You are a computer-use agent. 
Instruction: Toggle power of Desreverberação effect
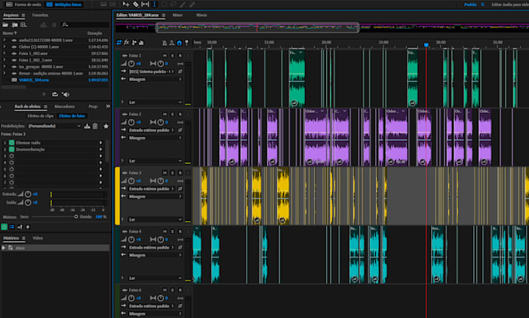[x=12, y=149]
